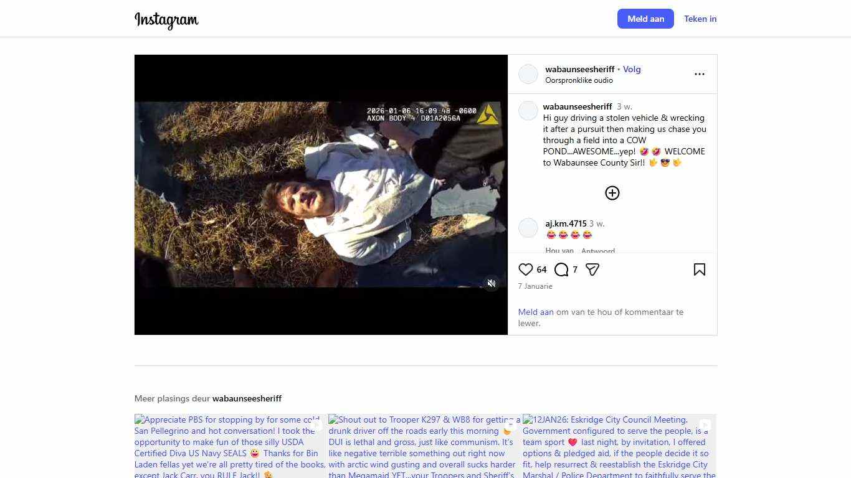
Task: Follow wabaunseesheriff via Volg
Action: 632,69
